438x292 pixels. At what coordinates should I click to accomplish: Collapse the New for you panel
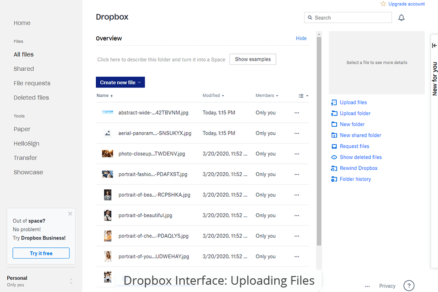click(x=434, y=45)
